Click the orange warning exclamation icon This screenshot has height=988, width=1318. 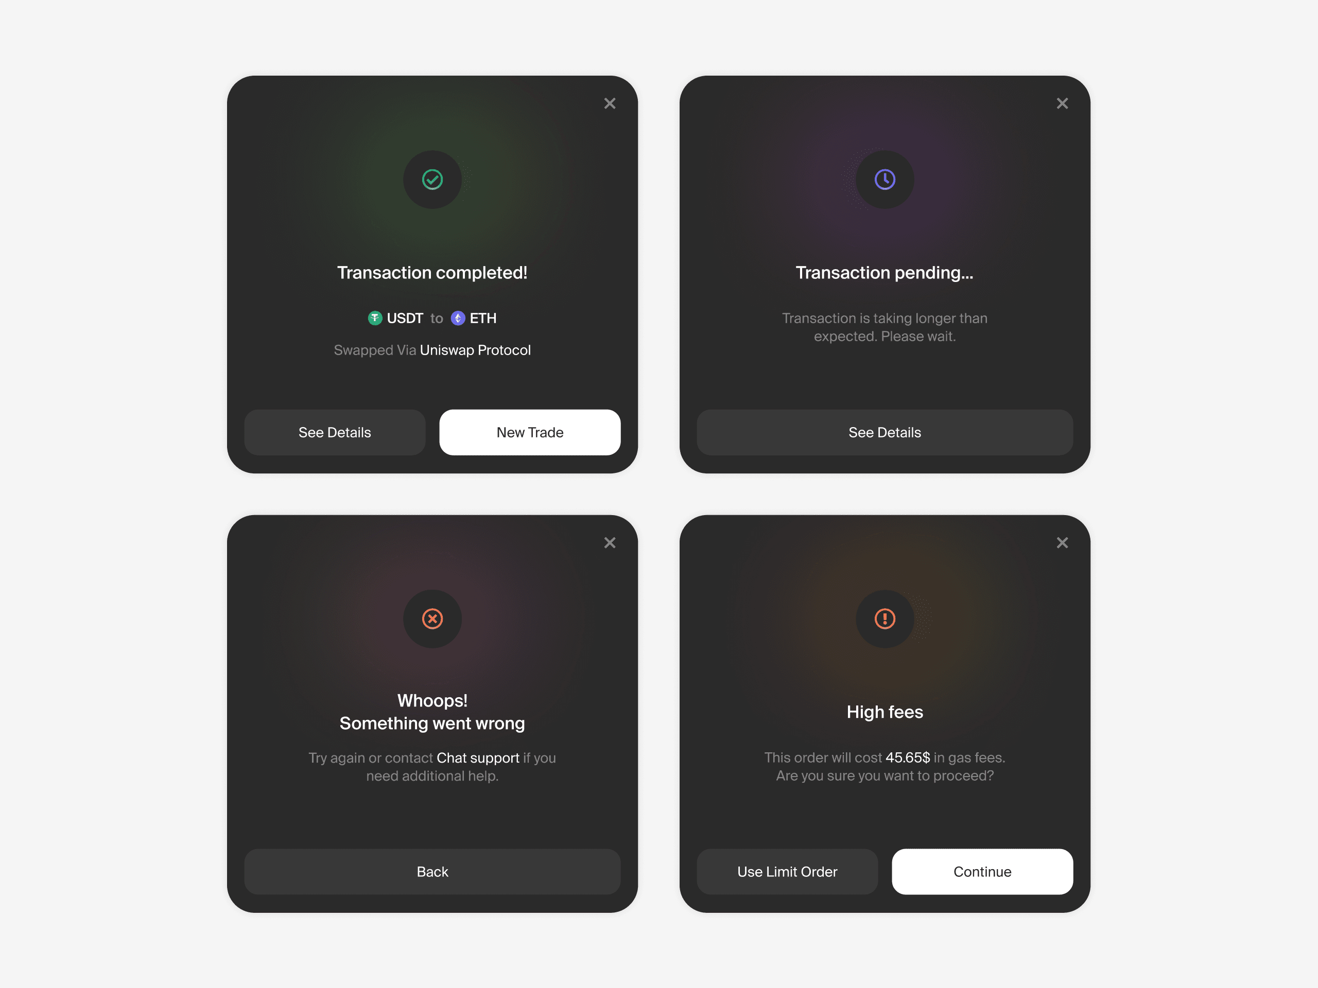(883, 619)
